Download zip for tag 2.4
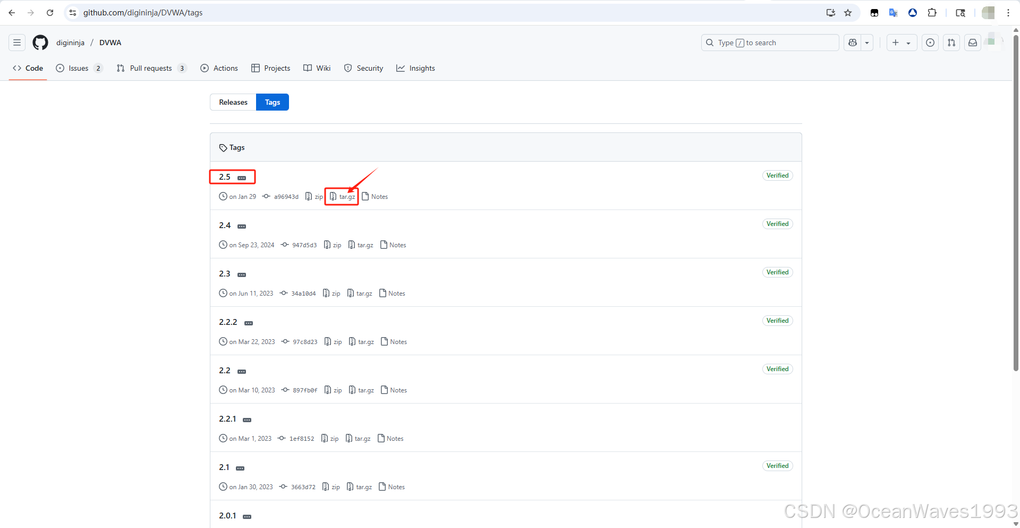The width and height of the screenshot is (1020, 528). click(x=333, y=245)
